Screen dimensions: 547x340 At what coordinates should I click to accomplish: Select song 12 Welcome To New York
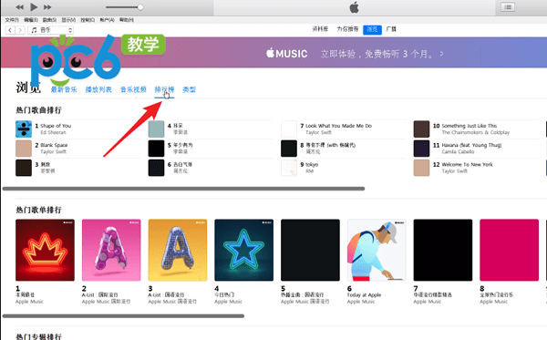(x=467, y=165)
